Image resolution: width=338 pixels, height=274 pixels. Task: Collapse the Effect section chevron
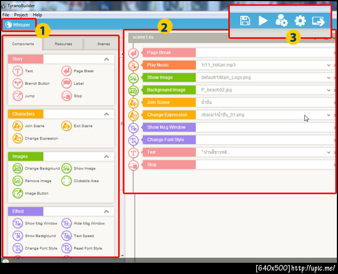(106, 212)
